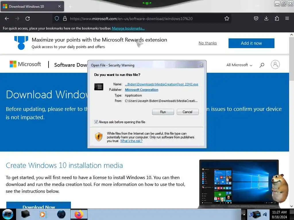Click the page scrollbar up arrow

tap(291, 35)
